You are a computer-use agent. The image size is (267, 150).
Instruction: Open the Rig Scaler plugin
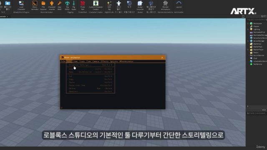tap(74, 5)
